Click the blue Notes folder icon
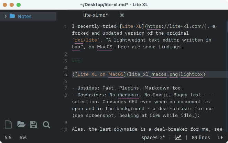This screenshot has height=143, width=228. pos(12,16)
